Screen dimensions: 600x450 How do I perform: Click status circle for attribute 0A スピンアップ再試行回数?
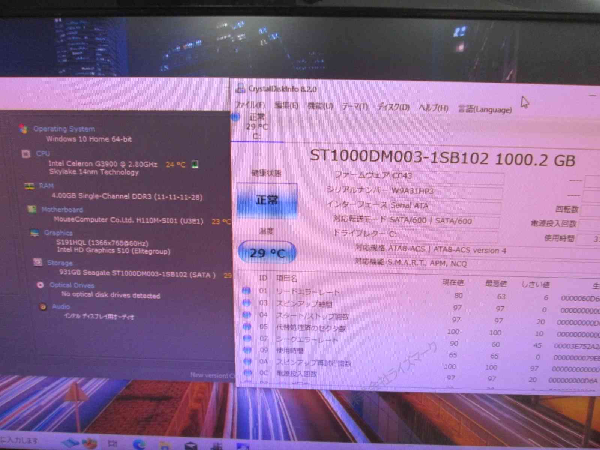[x=247, y=361]
